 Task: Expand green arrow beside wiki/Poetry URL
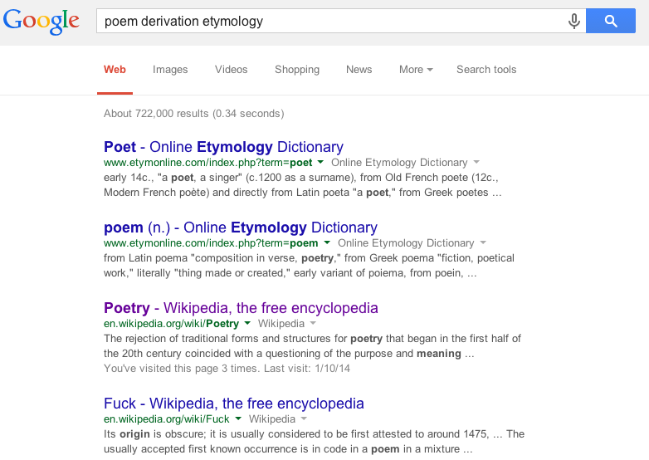pos(247,324)
